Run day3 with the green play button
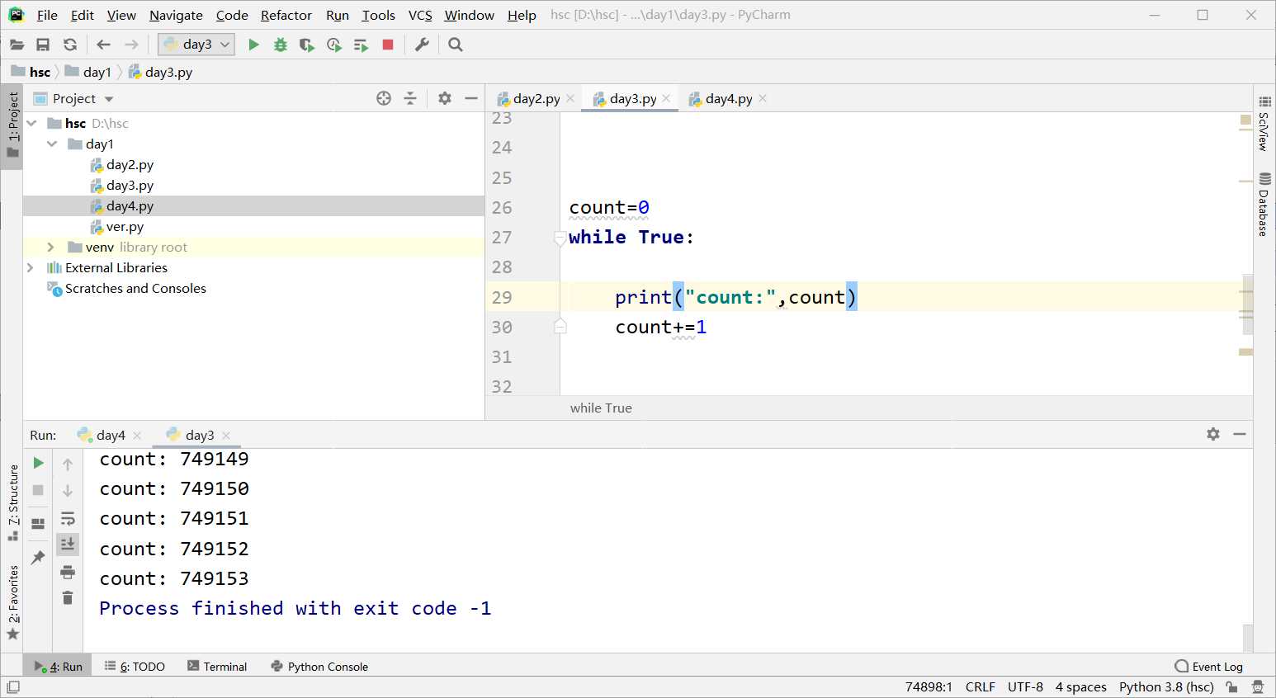Screen dimensions: 1276x698 tap(253, 45)
